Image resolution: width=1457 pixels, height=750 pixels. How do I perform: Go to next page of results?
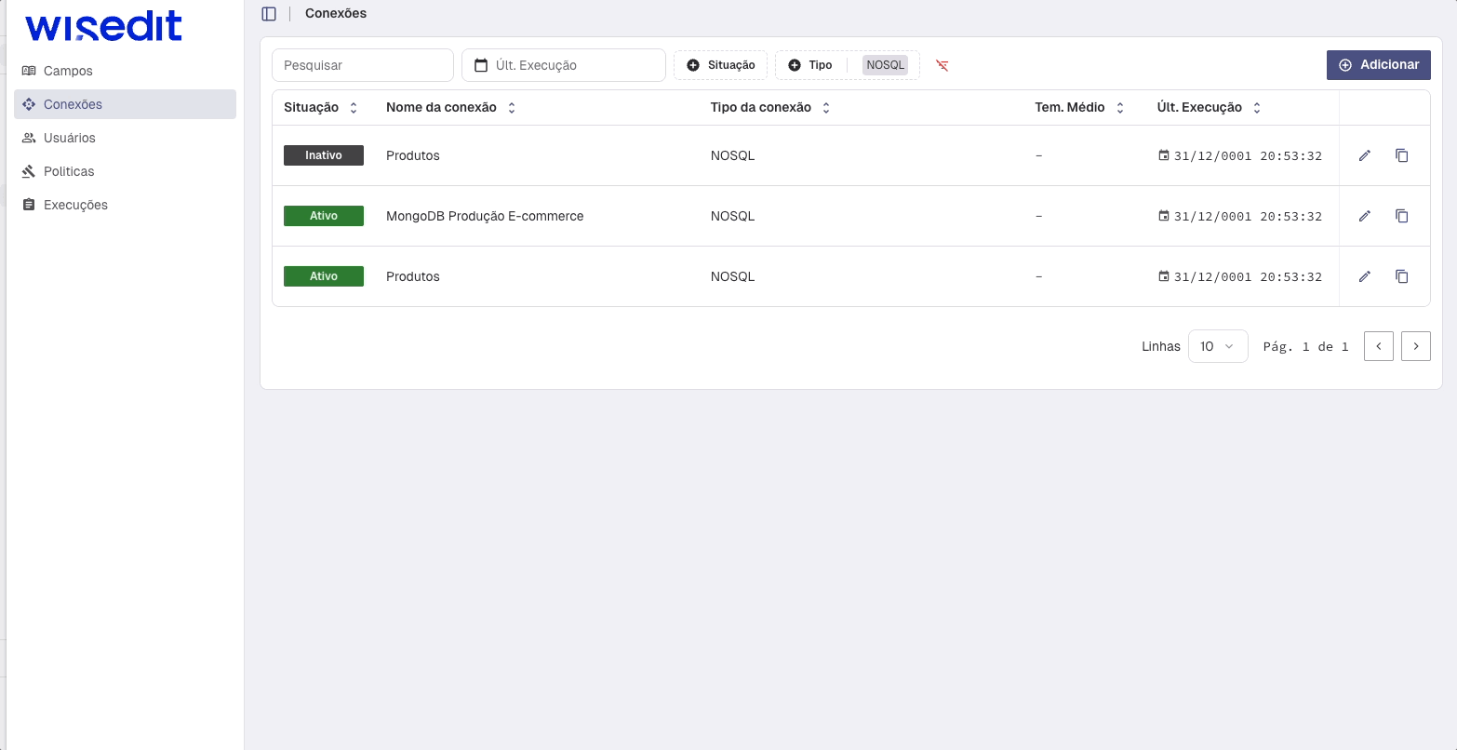coord(1415,346)
